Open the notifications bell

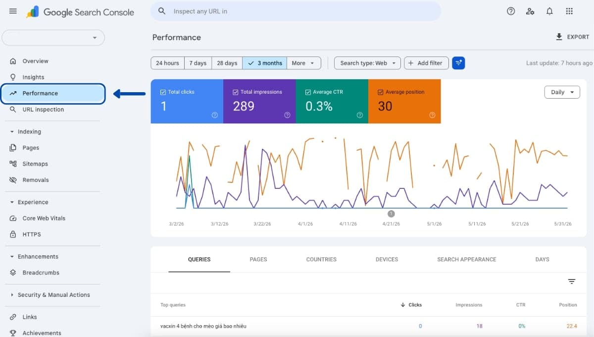click(549, 11)
